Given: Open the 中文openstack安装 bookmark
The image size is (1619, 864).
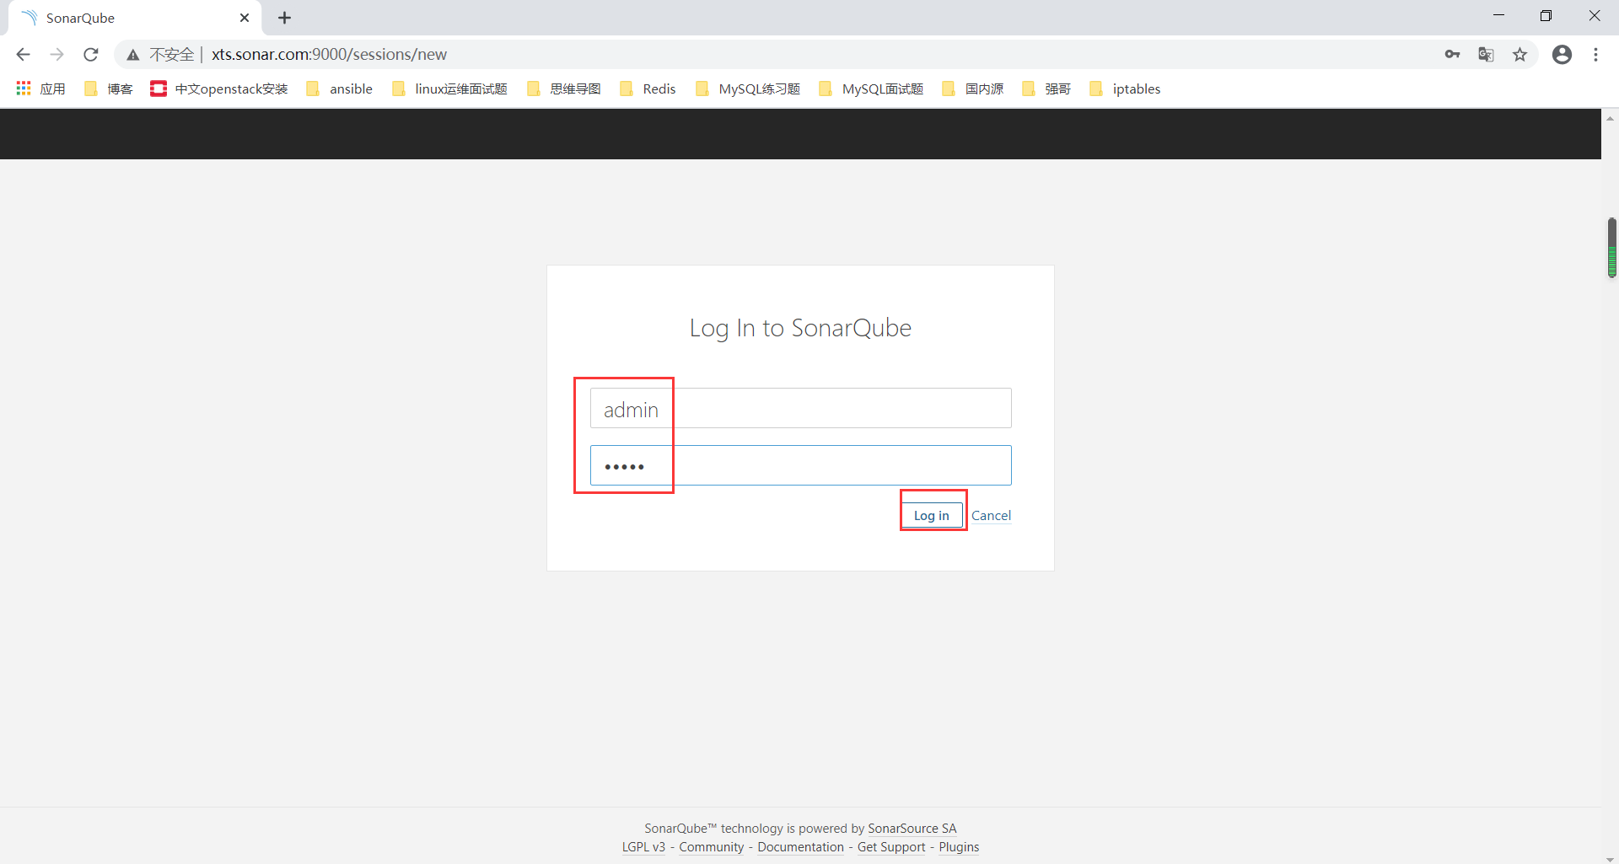Looking at the screenshot, I should pos(219,89).
